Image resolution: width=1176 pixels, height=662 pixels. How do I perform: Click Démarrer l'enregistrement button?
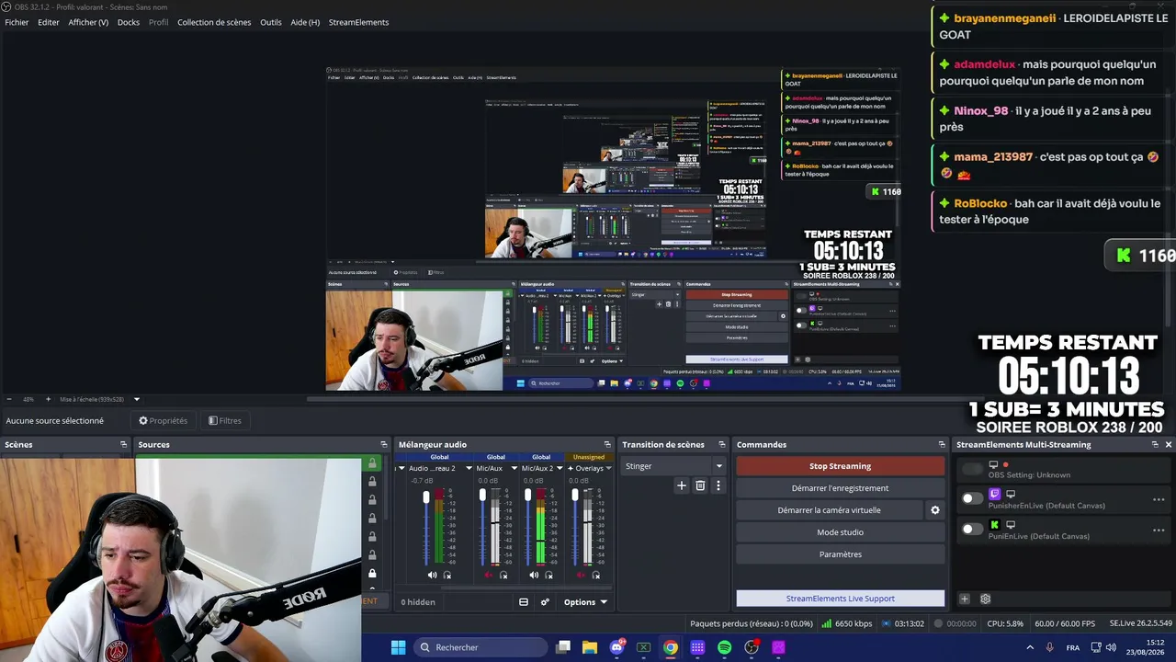(840, 488)
